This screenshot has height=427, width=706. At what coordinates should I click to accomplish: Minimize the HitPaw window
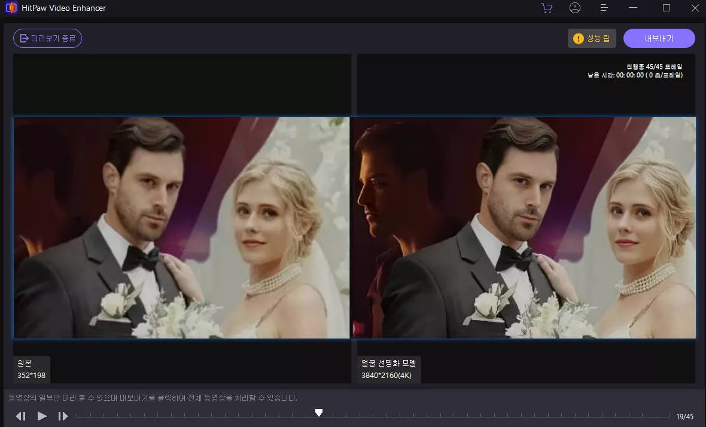(x=635, y=8)
